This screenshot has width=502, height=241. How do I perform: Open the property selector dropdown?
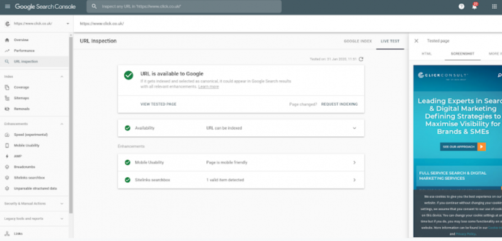[x=37, y=24]
